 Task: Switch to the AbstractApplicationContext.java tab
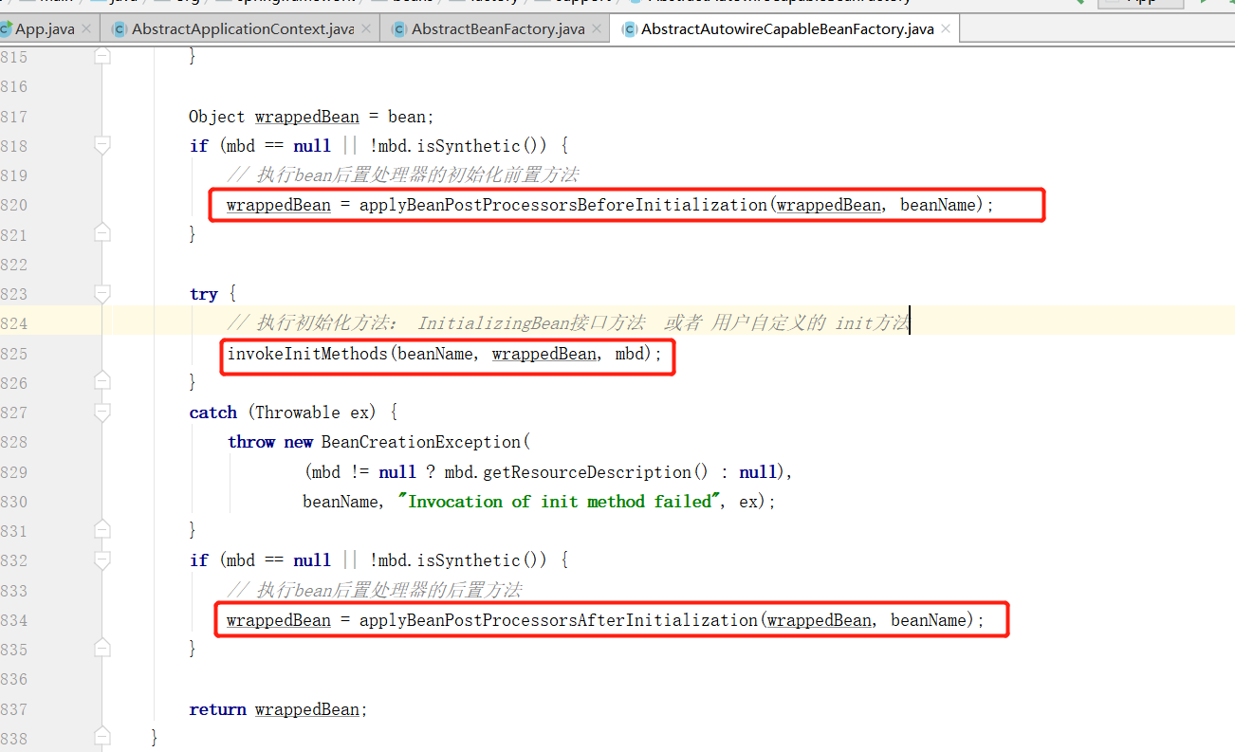[x=242, y=29]
